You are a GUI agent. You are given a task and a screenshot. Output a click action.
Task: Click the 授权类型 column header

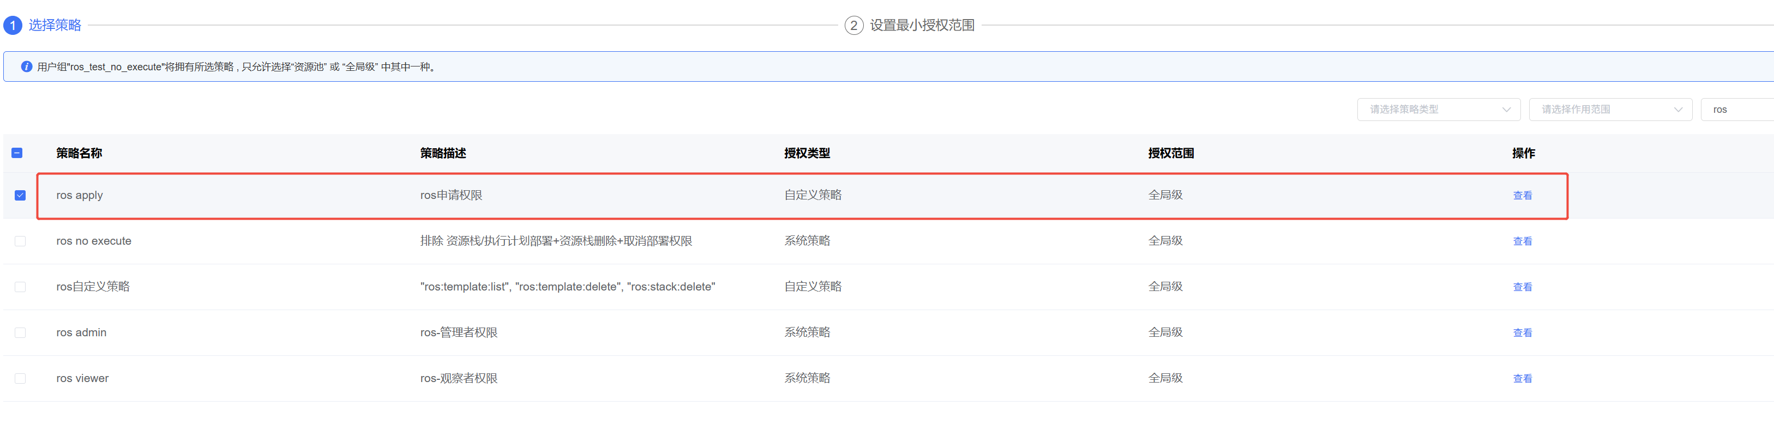pyautogui.click(x=807, y=153)
